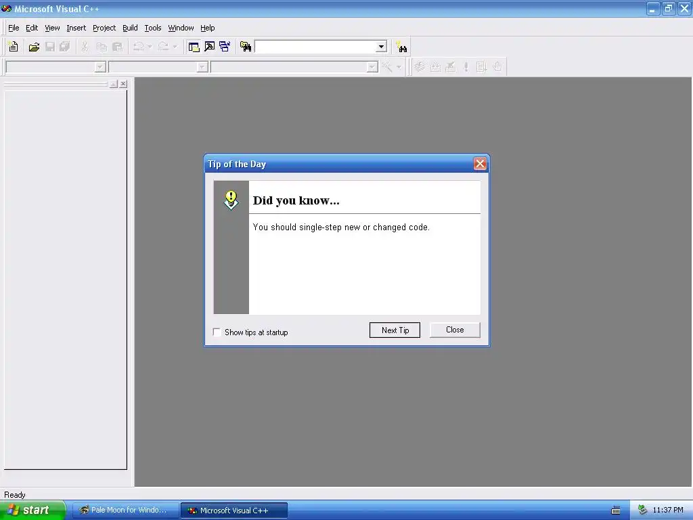Click the Close button in tip dialog
Screen dimensions: 693x520
(455, 330)
